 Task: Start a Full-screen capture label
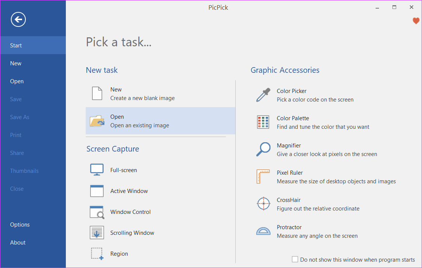pyautogui.click(x=123, y=170)
